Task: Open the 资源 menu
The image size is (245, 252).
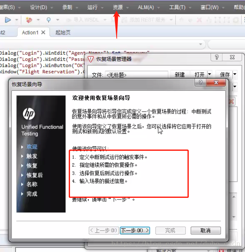Action: (117, 7)
